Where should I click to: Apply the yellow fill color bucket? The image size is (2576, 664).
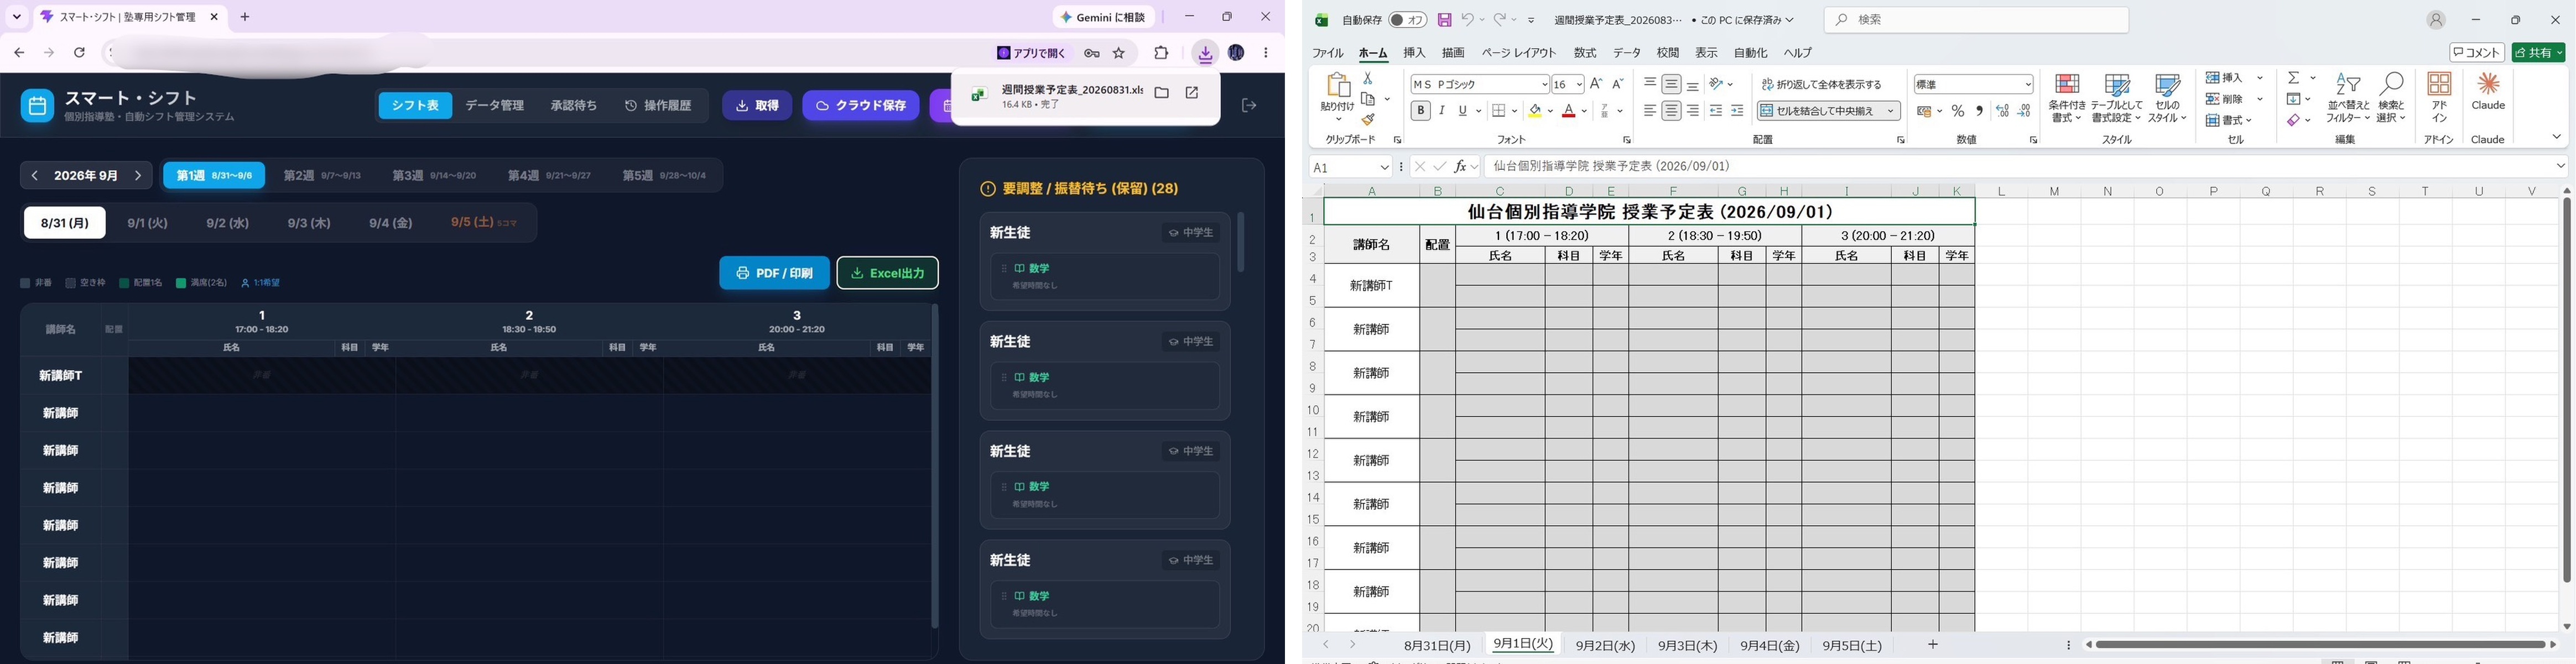(x=1535, y=111)
